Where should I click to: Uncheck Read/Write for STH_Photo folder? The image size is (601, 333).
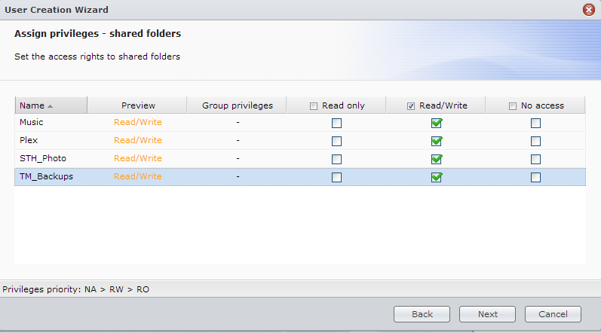(x=436, y=159)
